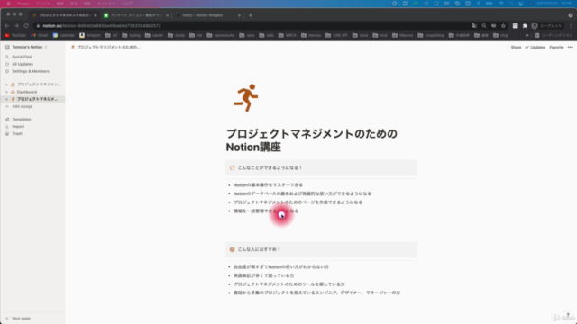577x324 pixels.
Task: Click the breadcrumb page title in top bar
Action: point(105,47)
